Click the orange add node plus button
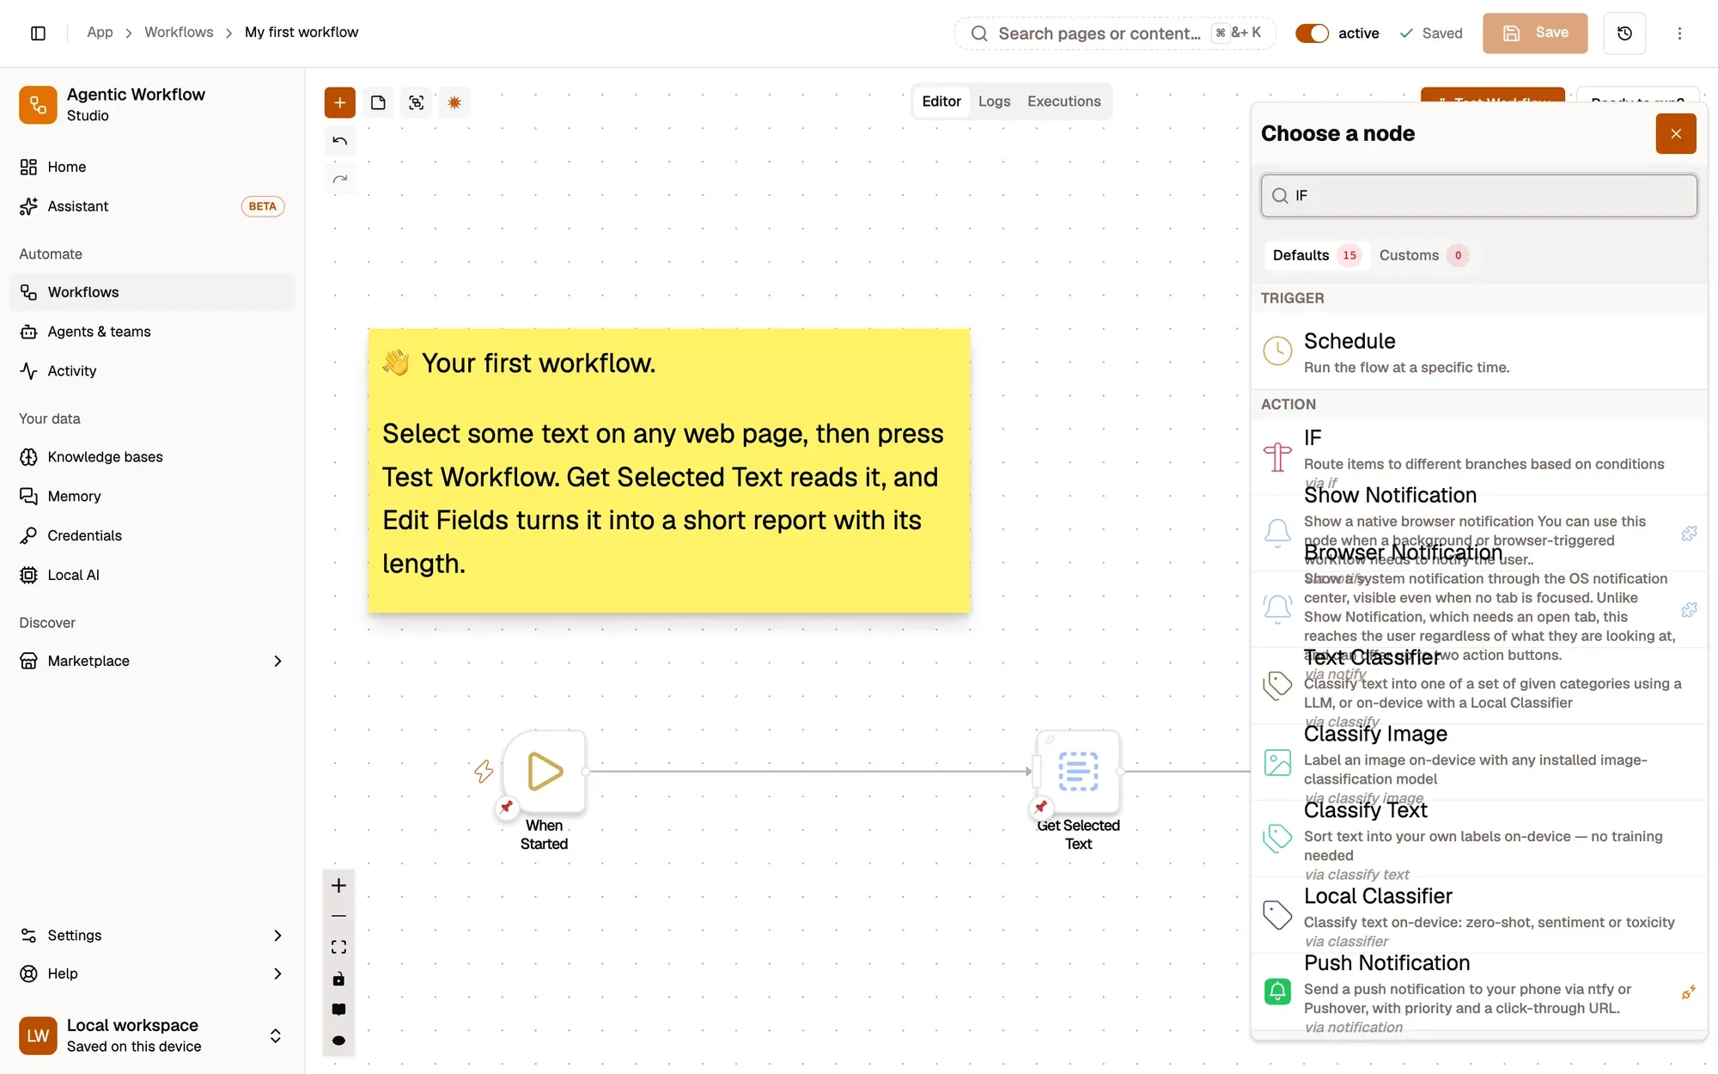This screenshot has width=1718, height=1074. click(339, 102)
